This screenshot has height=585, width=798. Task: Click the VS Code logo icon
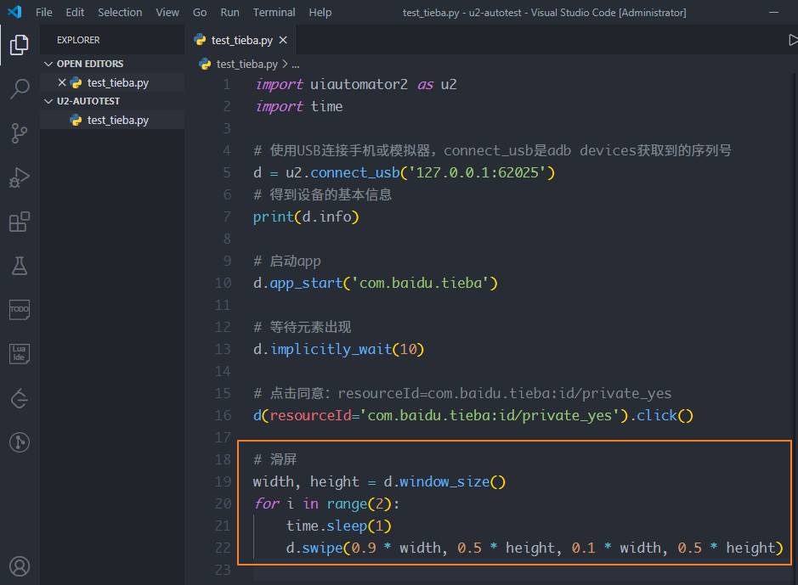point(15,12)
